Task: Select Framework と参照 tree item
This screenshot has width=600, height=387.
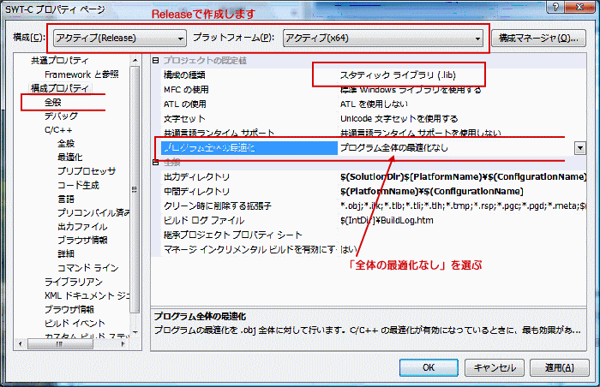Action: [81, 74]
